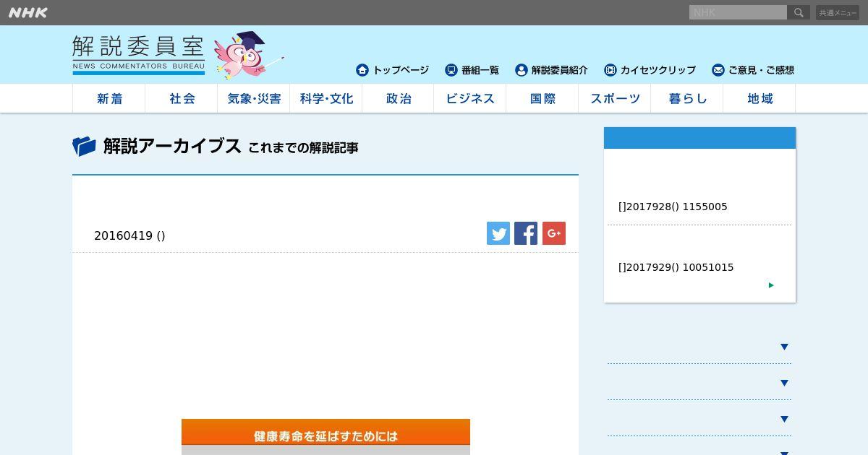Image resolution: width=868 pixels, height=455 pixels.
Task: Select the 新着 category tab
Action: coord(109,98)
